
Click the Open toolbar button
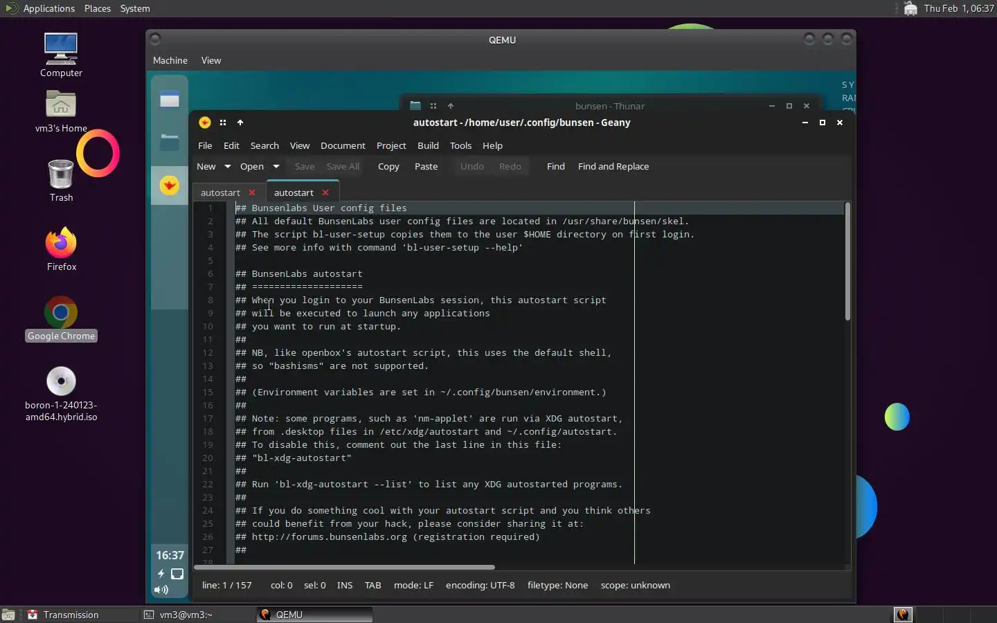point(252,166)
